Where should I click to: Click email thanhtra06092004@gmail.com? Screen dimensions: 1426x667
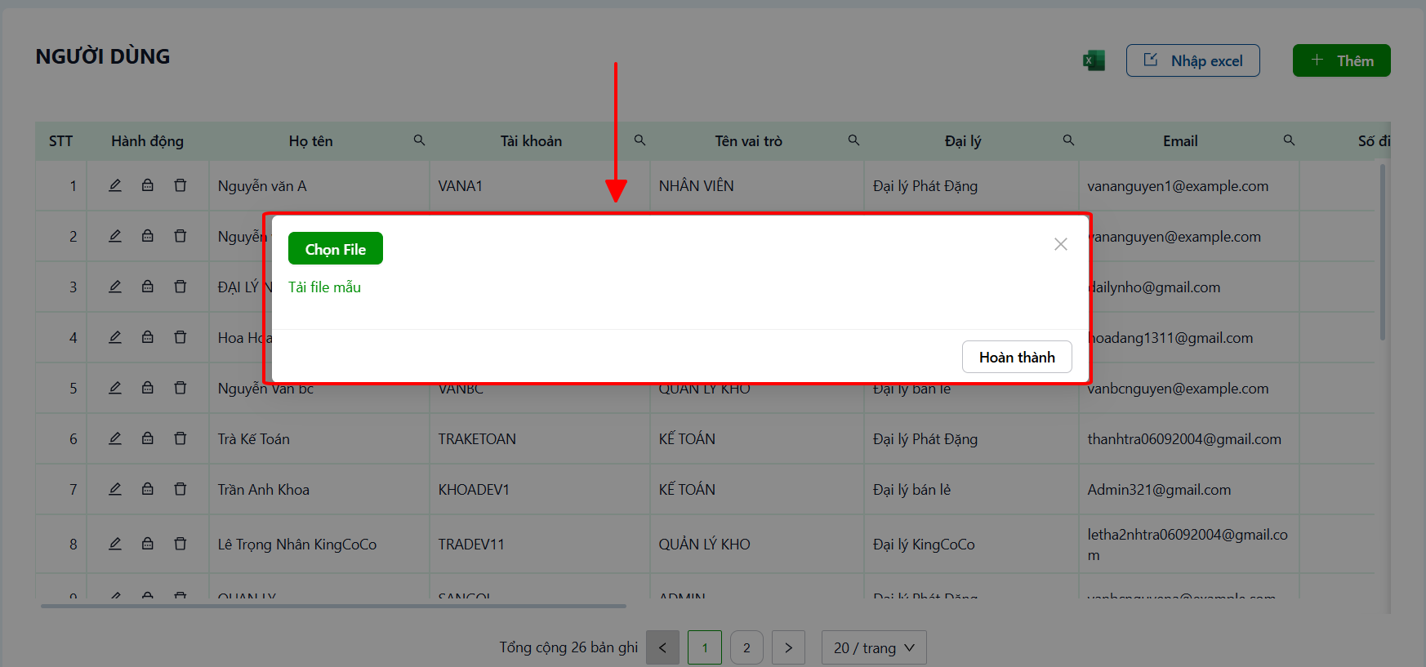click(1184, 439)
